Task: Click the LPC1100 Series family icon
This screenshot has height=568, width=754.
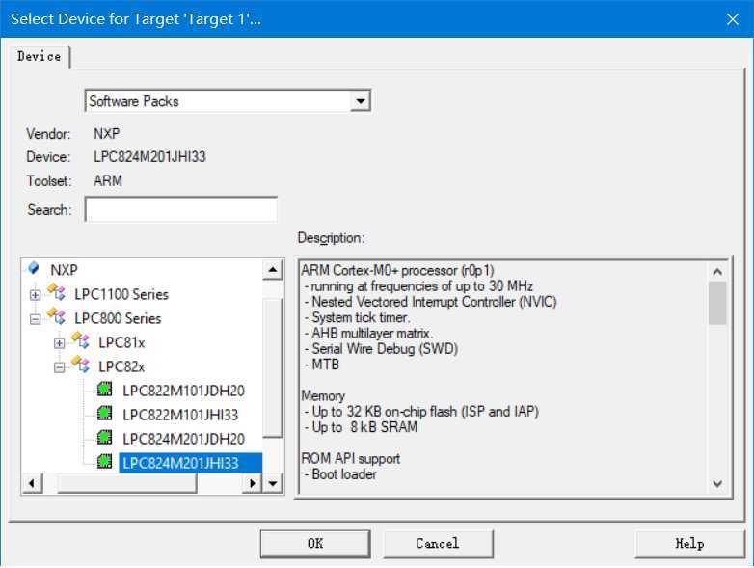Action: pos(57,292)
